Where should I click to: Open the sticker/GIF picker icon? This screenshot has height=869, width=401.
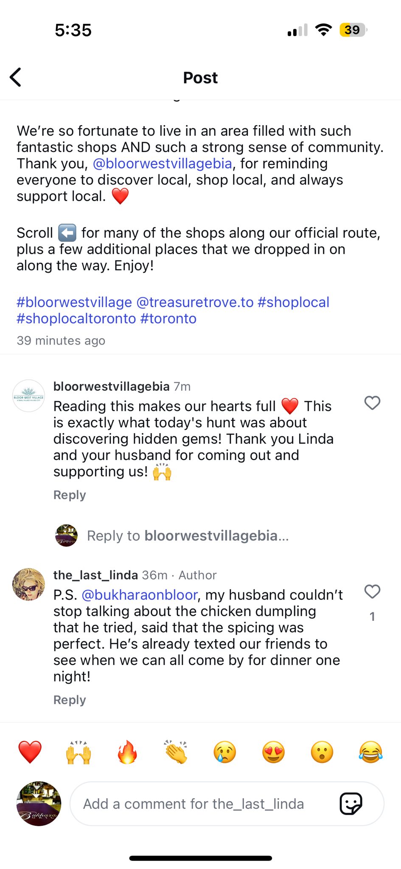(x=351, y=804)
